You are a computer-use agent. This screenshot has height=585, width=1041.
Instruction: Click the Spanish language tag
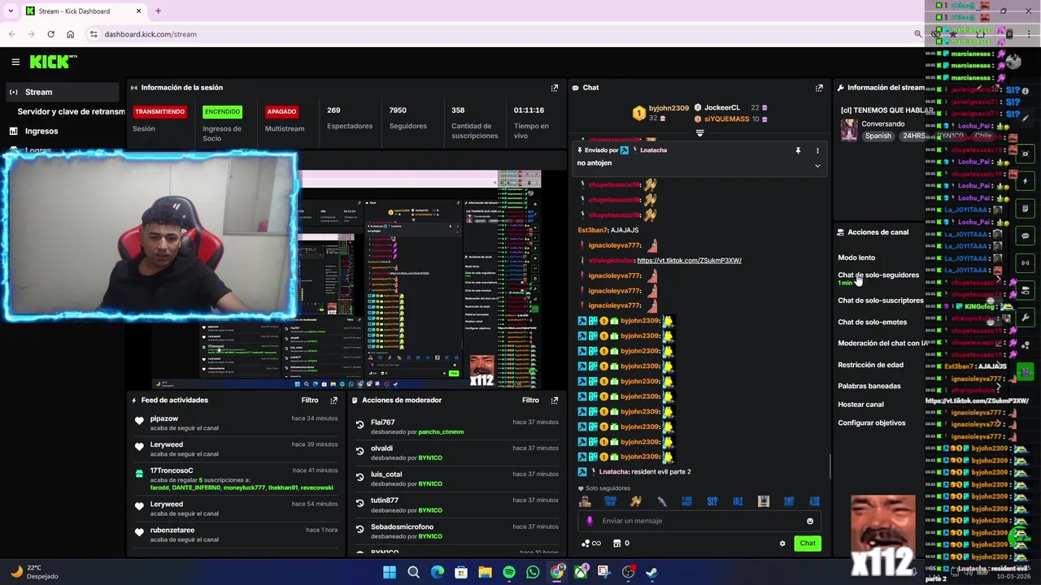pyautogui.click(x=878, y=136)
